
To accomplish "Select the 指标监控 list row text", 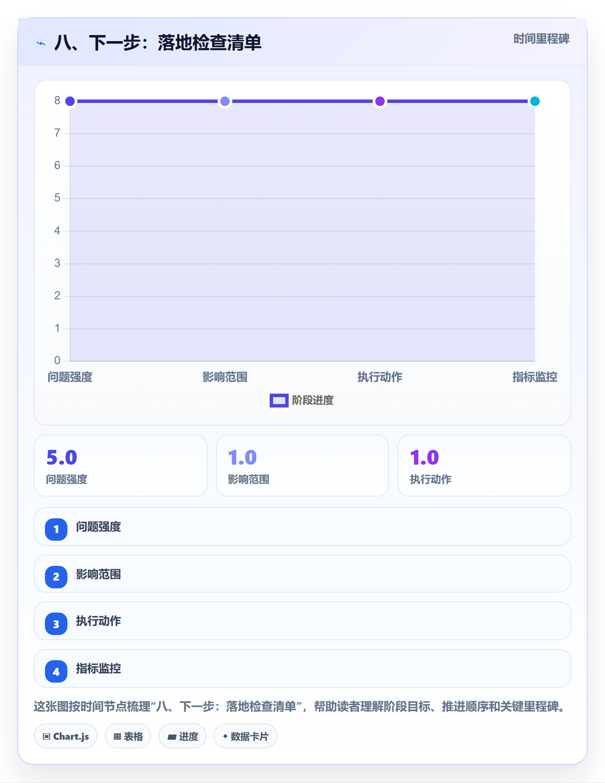I will [99, 669].
